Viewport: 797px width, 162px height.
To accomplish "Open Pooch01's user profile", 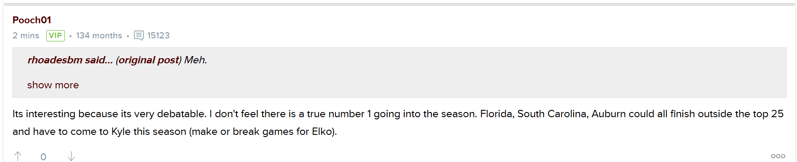I will (32, 20).
